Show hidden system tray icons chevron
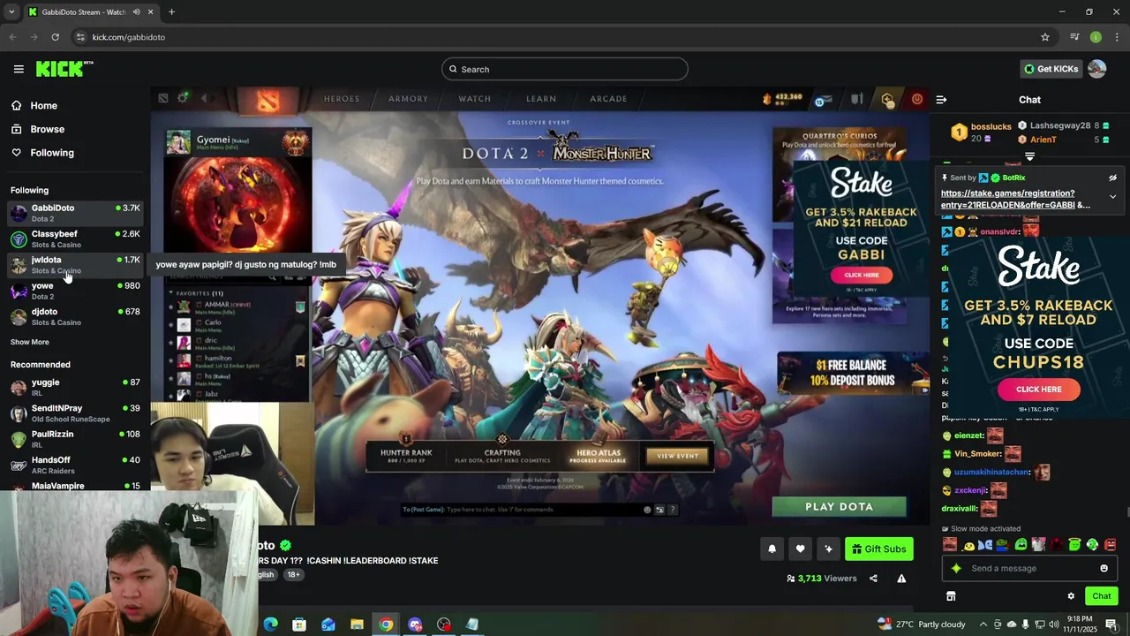Image resolution: width=1130 pixels, height=636 pixels. click(983, 625)
